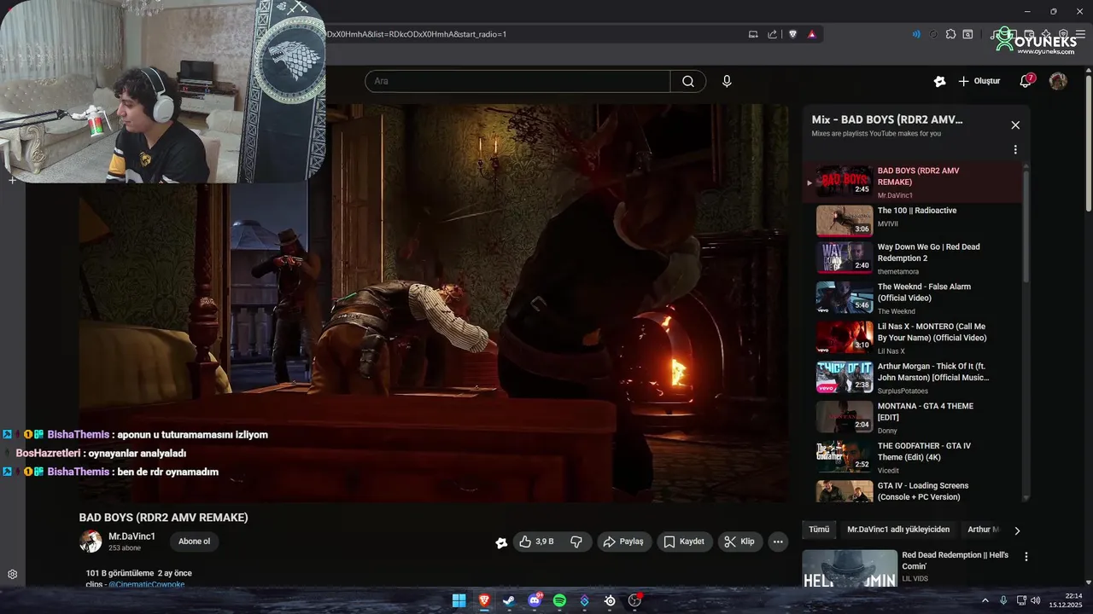Open Windows Start menu

click(x=459, y=600)
